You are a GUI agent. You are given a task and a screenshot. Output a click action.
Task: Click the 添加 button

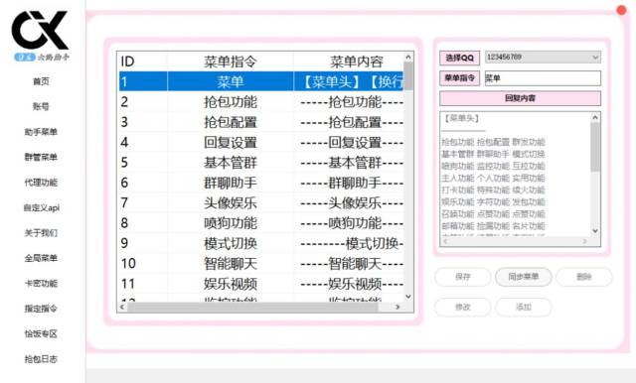(524, 307)
